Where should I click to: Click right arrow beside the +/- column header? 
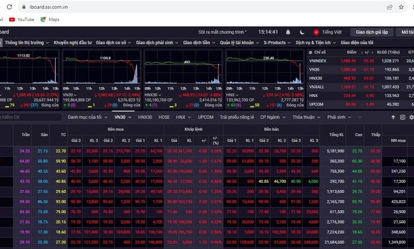[x=372, y=52]
